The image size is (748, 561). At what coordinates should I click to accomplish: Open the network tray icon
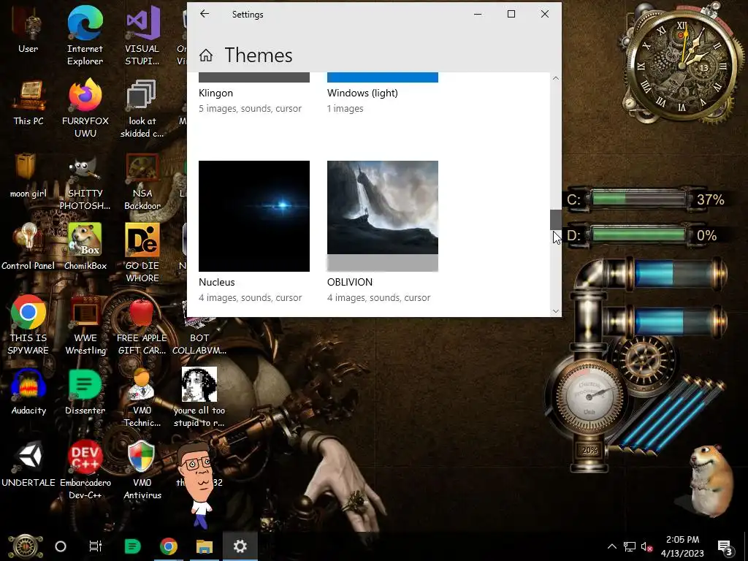(x=629, y=546)
